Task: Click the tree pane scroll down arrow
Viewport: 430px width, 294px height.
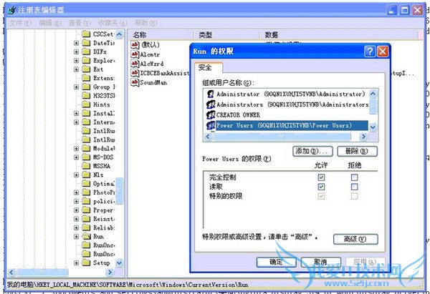Action: [x=119, y=263]
